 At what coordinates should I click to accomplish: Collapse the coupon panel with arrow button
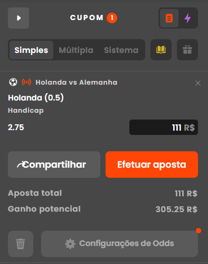pos(18,18)
